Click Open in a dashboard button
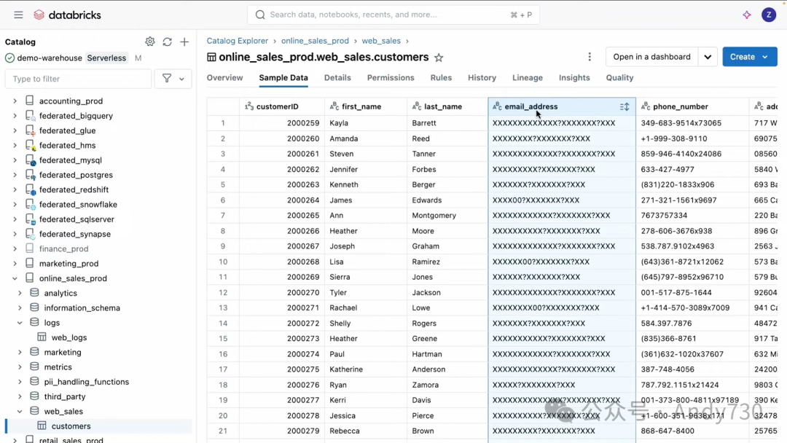 [652, 57]
